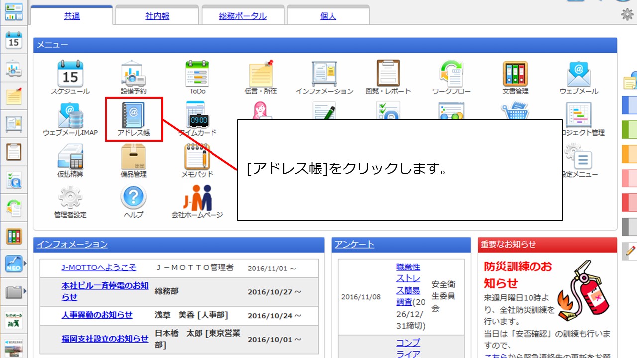This screenshot has width=637, height=358.
Task: Click the タイムカード time card icon
Action: pyautogui.click(x=197, y=118)
